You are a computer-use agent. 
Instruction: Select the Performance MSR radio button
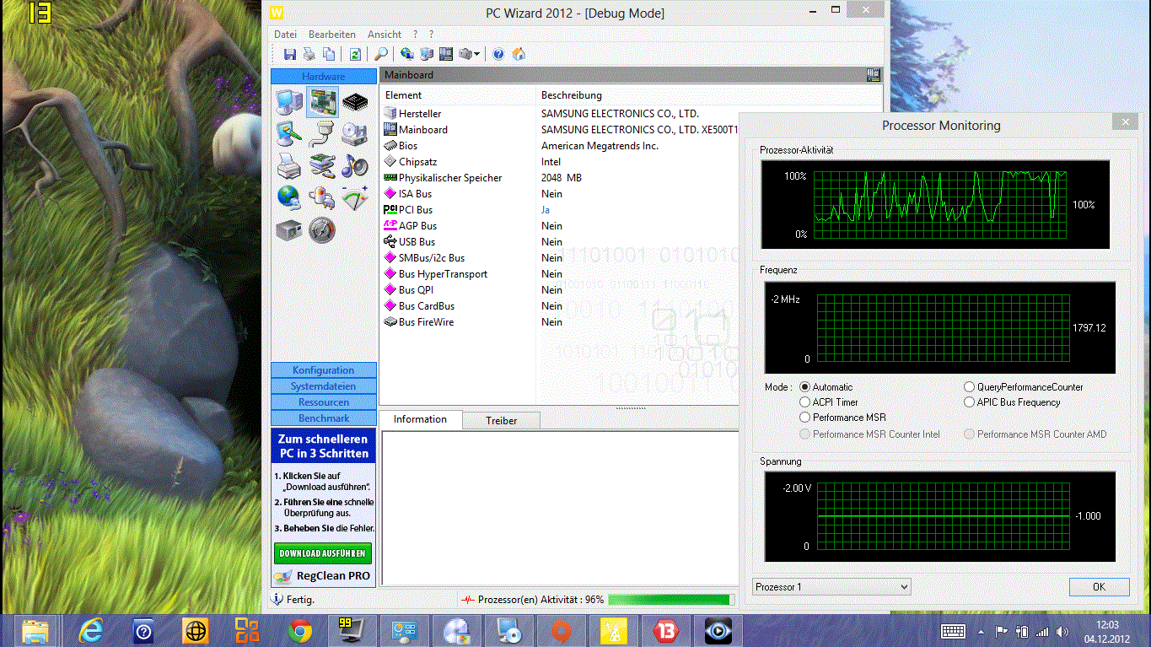click(x=805, y=418)
